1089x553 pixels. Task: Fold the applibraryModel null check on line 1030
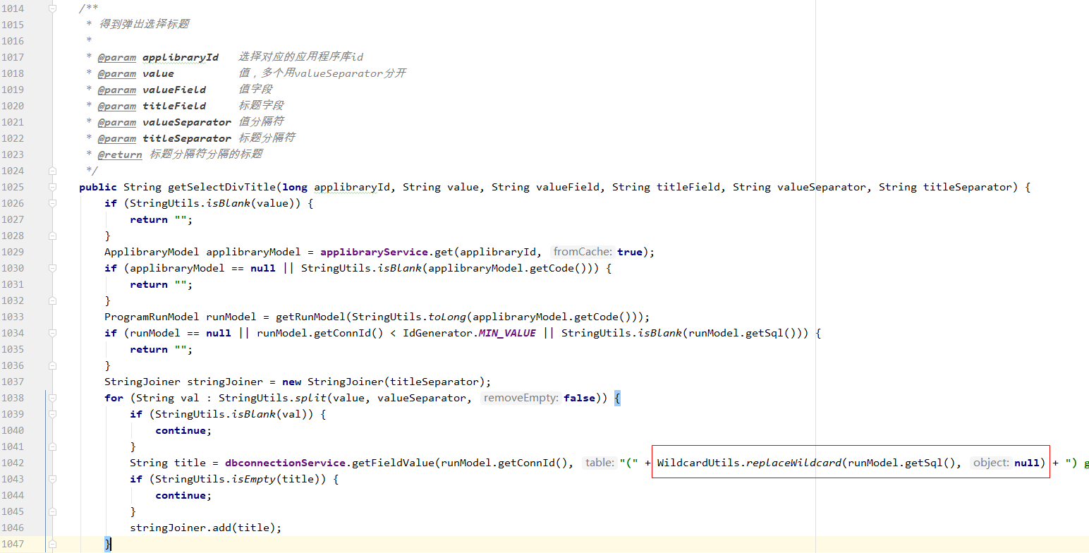(x=52, y=268)
